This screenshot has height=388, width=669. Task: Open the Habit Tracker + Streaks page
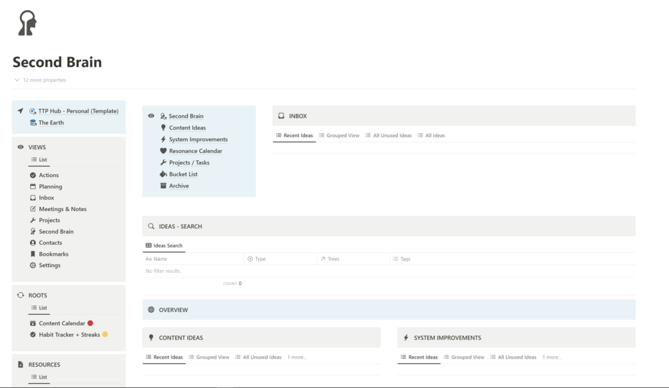coord(69,335)
